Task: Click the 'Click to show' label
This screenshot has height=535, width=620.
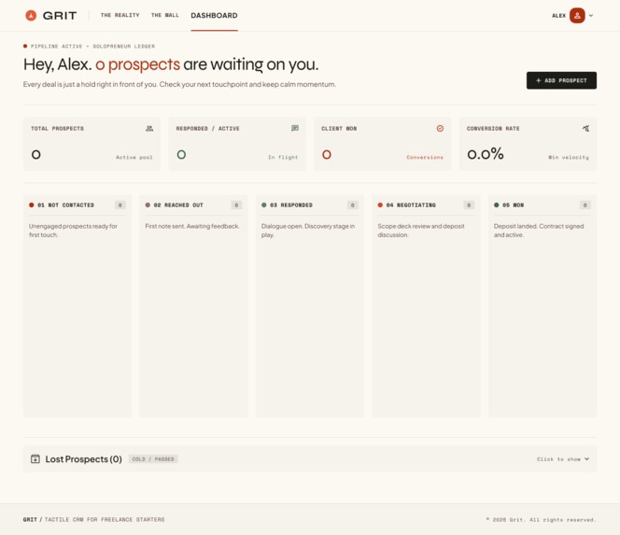Action: coord(558,459)
